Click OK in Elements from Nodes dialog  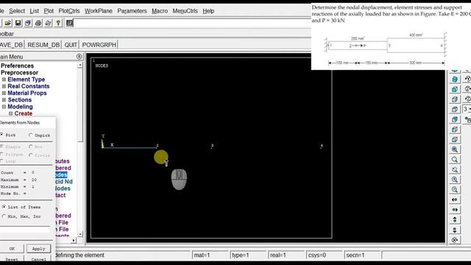(12, 249)
